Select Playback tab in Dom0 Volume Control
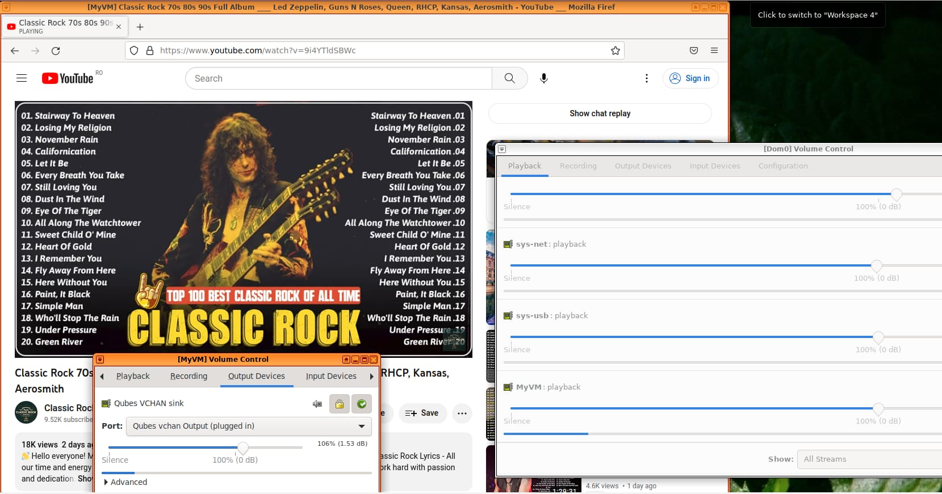 [x=525, y=166]
